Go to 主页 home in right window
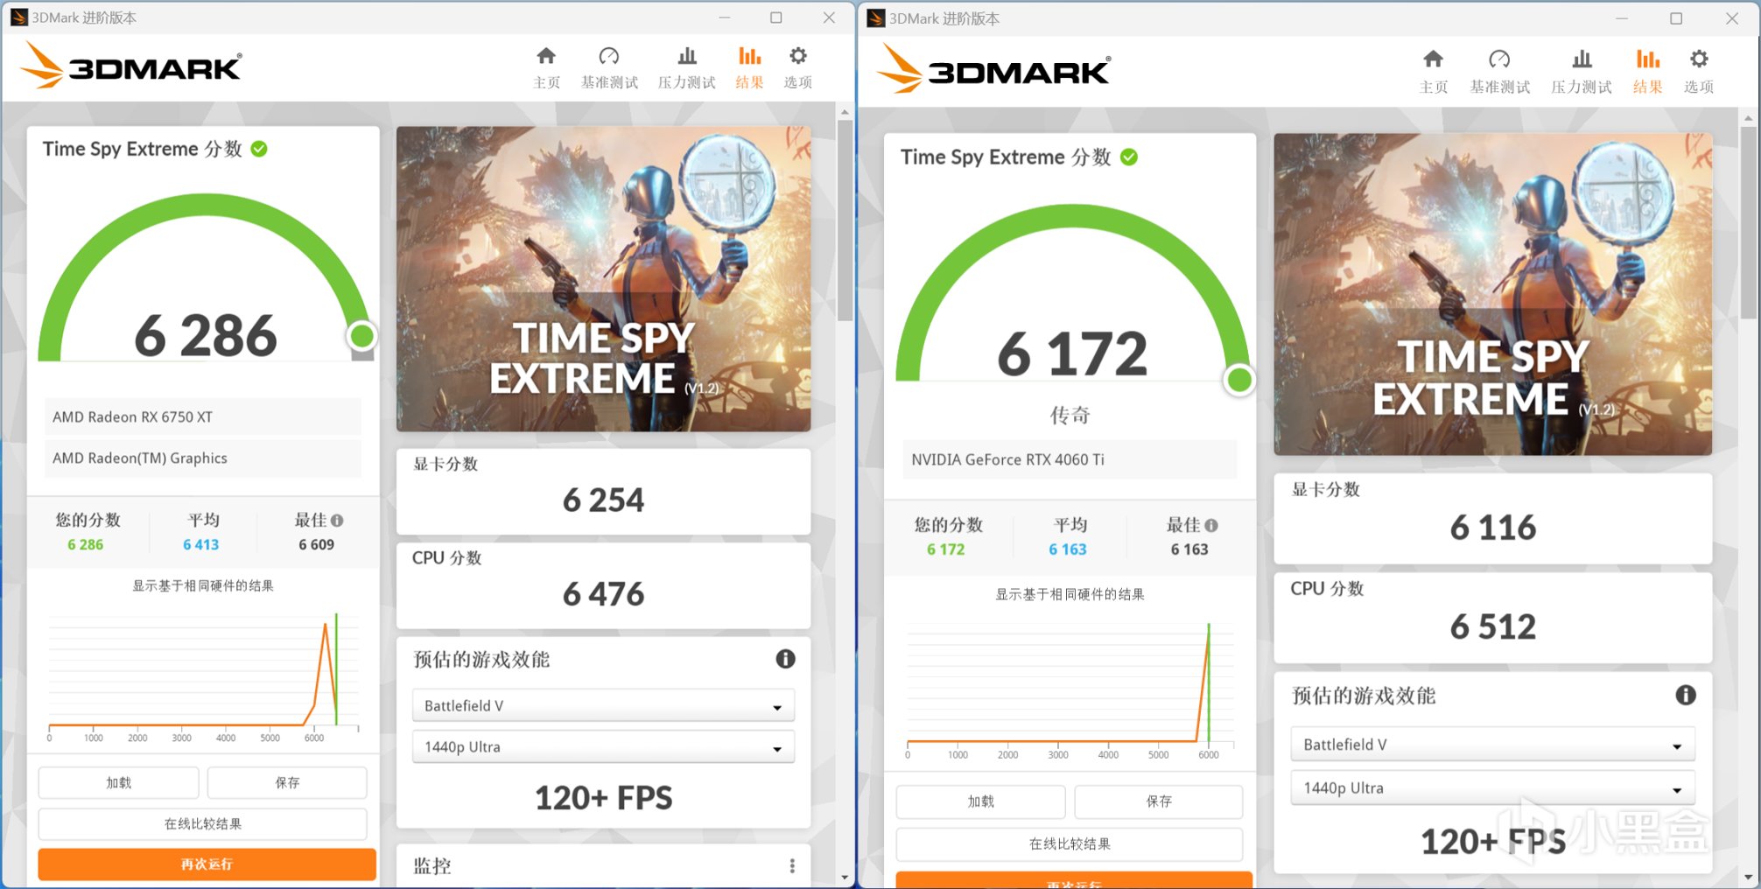This screenshot has width=1761, height=889. click(1434, 71)
